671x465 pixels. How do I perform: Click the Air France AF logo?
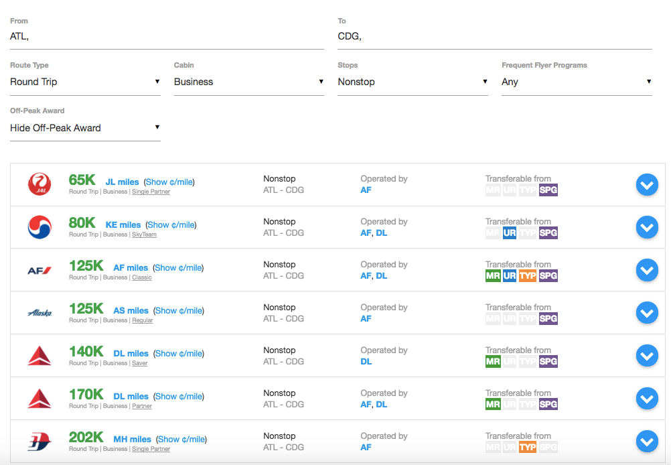[x=40, y=270]
